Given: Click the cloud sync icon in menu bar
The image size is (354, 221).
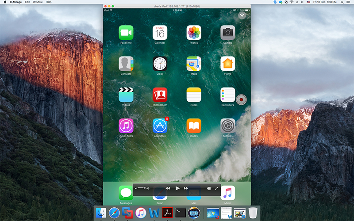Looking at the screenshot, I should [281, 2].
